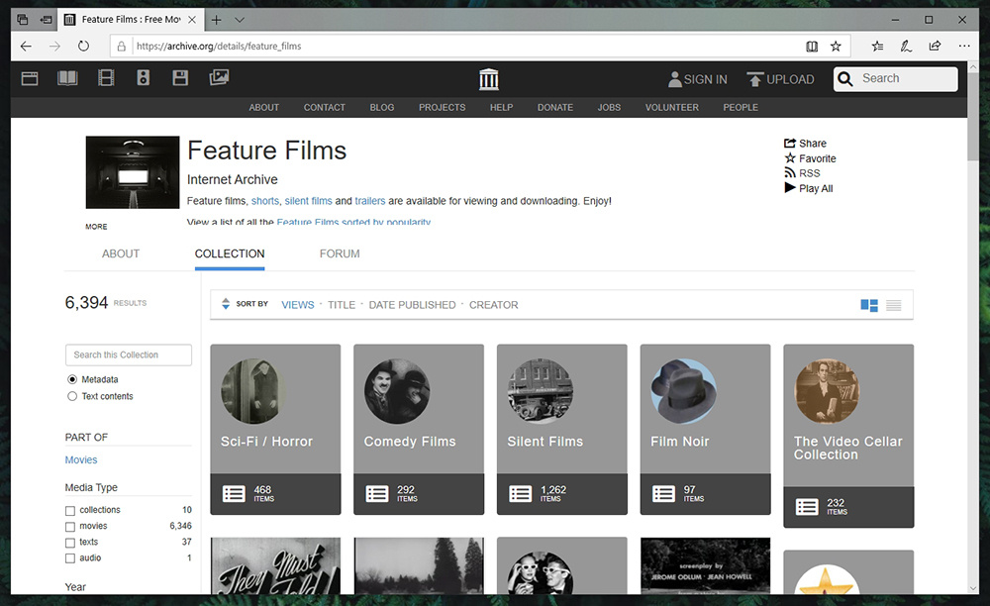Open the Silent Films collection tile
The height and width of the screenshot is (606, 990).
click(x=562, y=430)
